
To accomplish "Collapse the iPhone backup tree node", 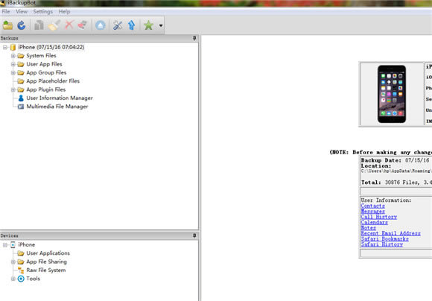I will [x=5, y=48].
